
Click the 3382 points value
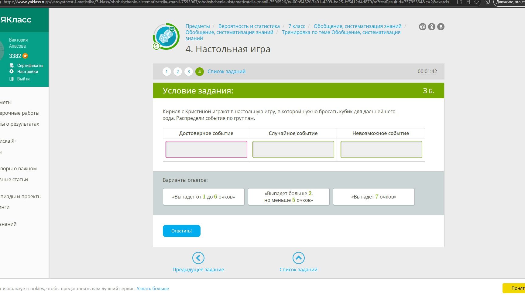point(15,56)
